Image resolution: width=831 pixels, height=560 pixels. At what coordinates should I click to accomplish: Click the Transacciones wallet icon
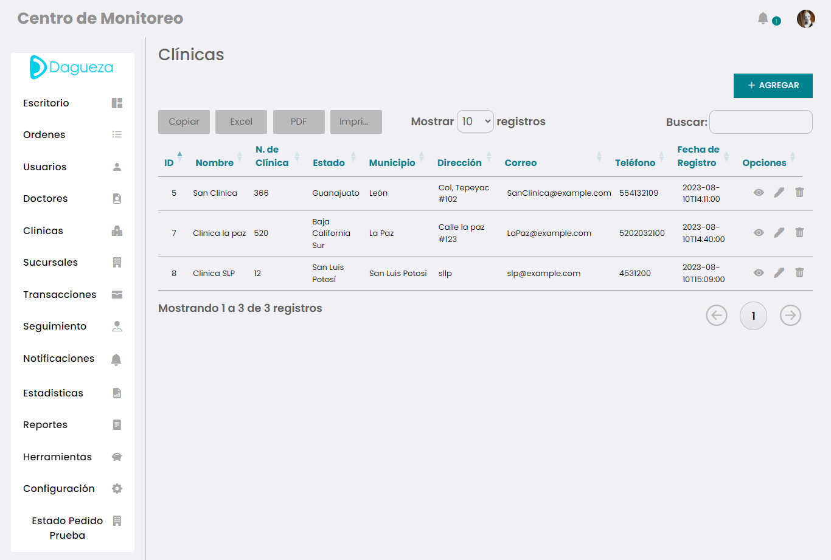click(x=116, y=294)
